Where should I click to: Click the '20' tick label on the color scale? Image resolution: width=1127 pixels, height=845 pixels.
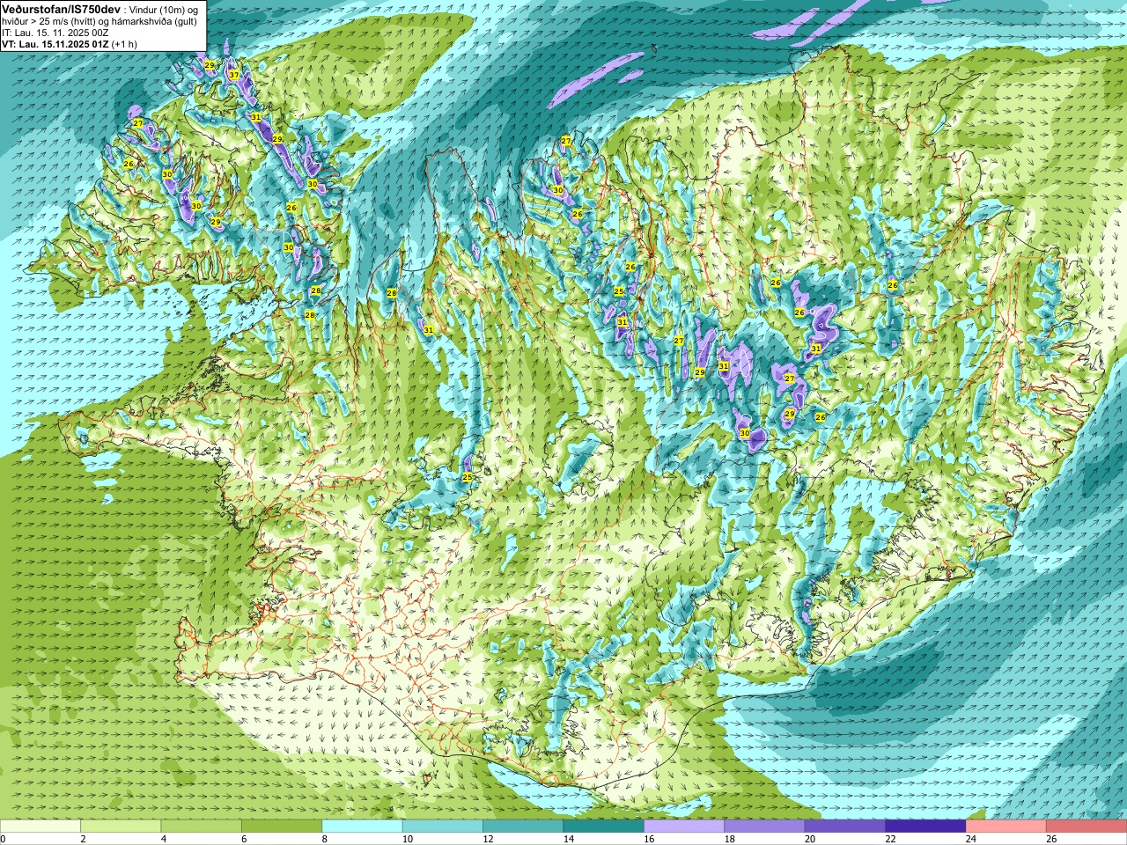[810, 839]
